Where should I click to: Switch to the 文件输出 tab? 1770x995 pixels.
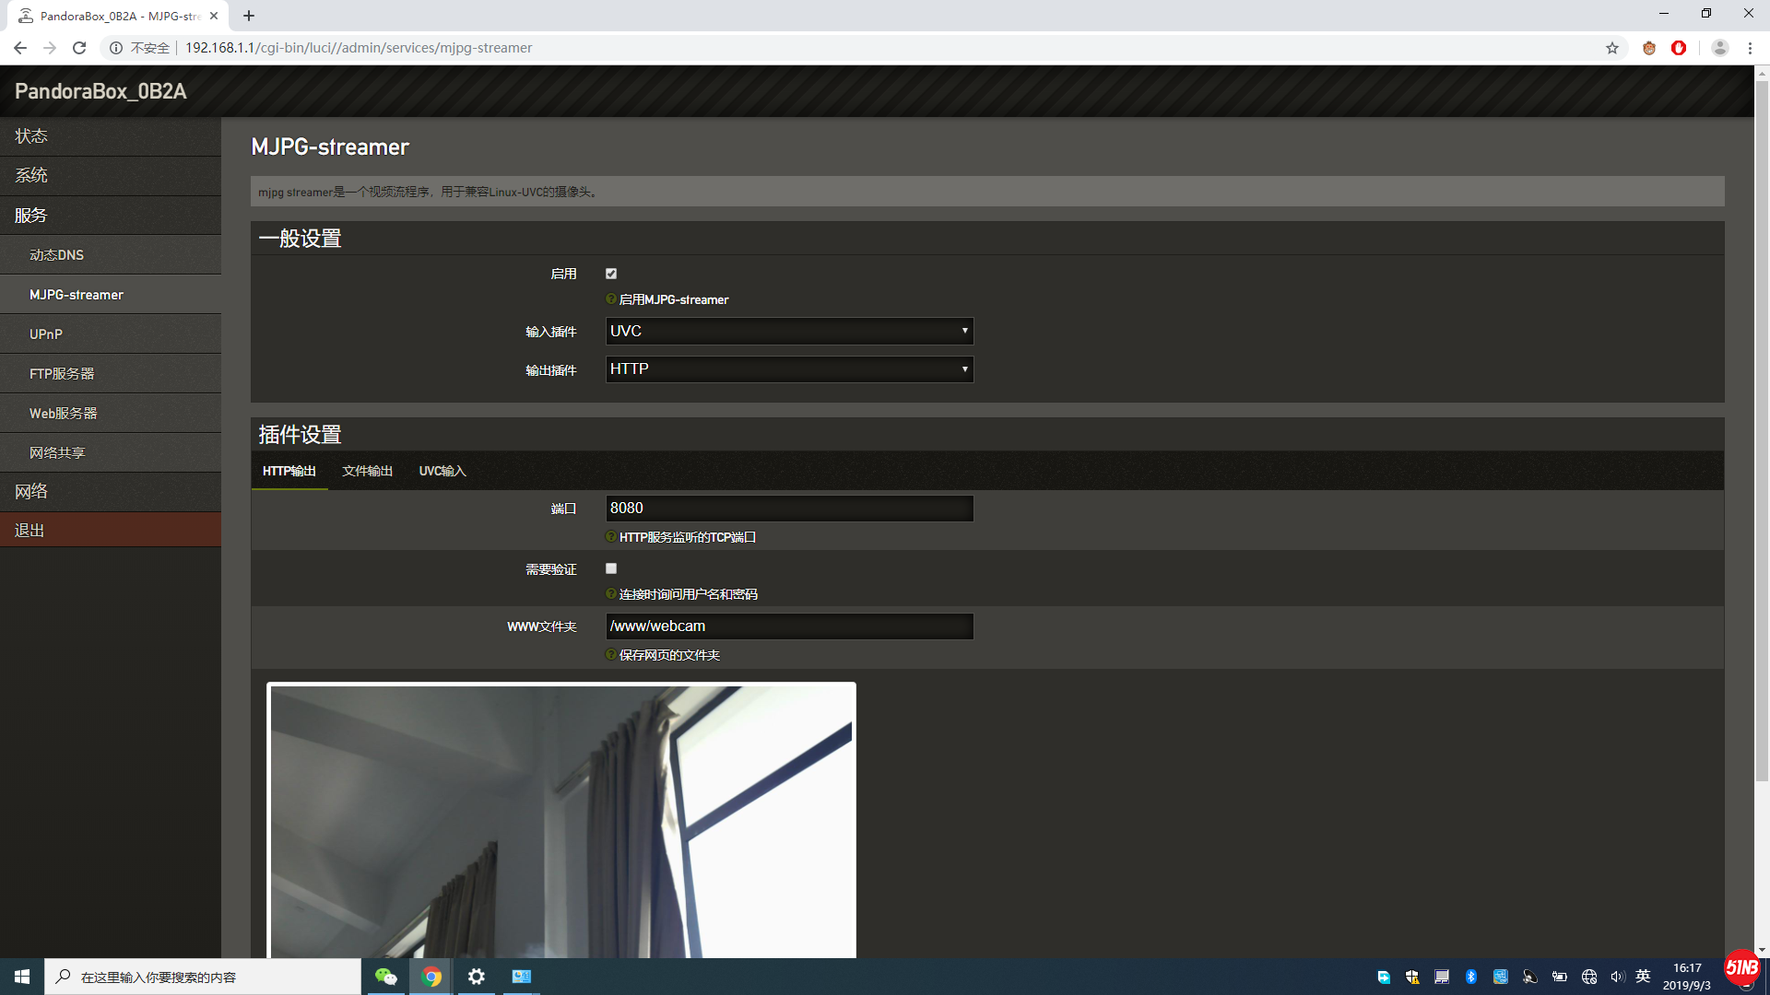[367, 471]
